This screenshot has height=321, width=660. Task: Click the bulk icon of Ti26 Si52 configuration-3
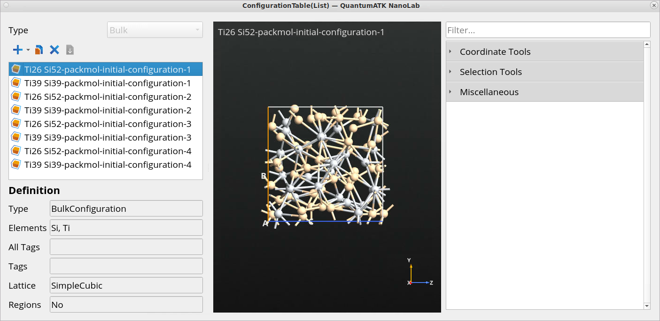[16, 124]
